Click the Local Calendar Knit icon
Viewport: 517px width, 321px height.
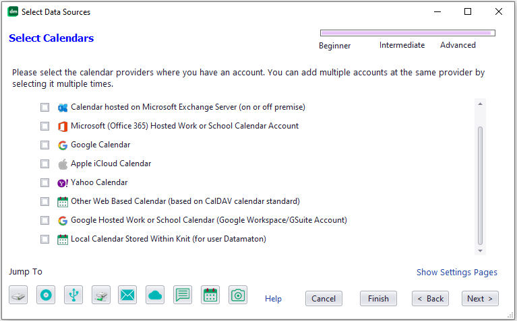(x=63, y=240)
